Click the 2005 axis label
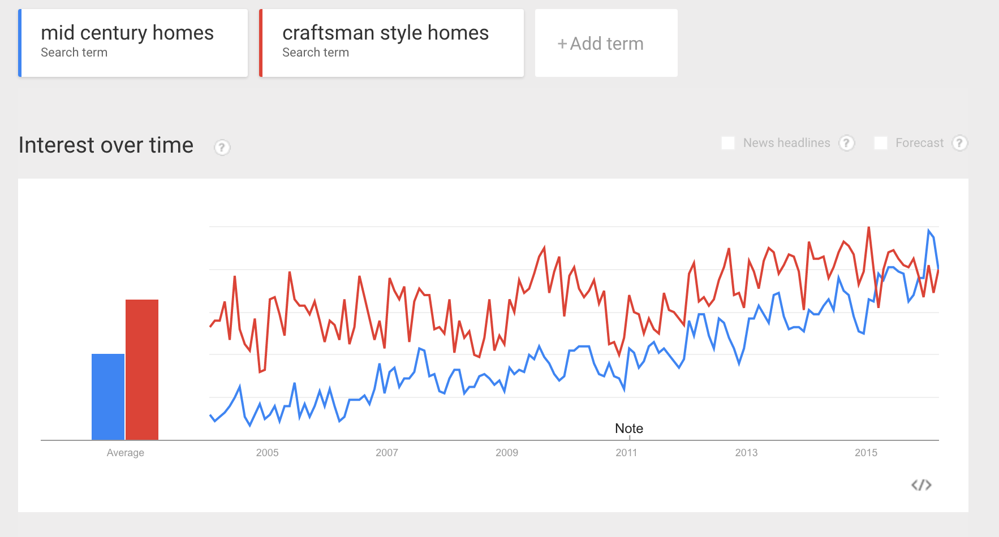The image size is (999, 537). pyautogui.click(x=267, y=453)
